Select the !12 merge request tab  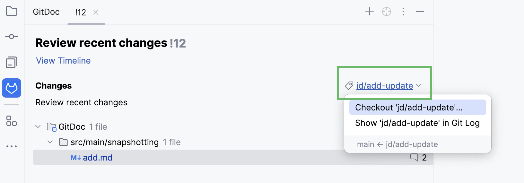pyautogui.click(x=80, y=13)
